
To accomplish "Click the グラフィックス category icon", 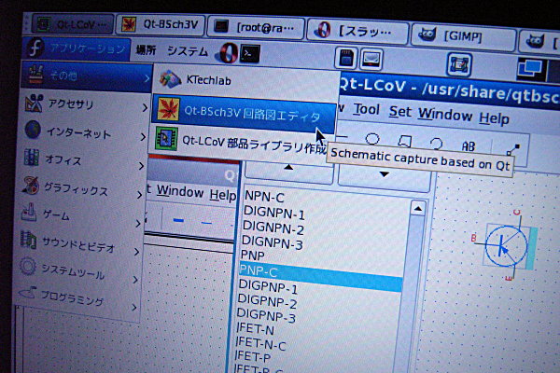I will point(30,186).
